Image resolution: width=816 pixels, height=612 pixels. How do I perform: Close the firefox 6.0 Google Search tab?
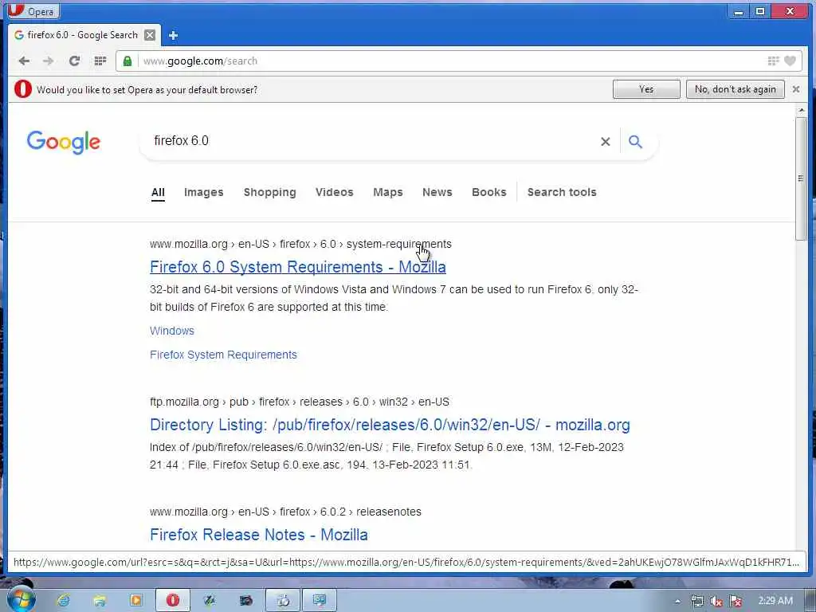[x=149, y=35]
